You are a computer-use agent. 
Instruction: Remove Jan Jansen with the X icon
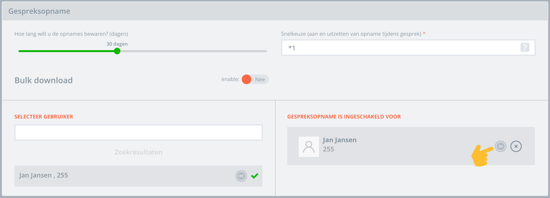[516, 146]
